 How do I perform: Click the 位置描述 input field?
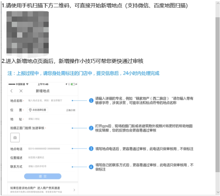[x=36, y=158]
